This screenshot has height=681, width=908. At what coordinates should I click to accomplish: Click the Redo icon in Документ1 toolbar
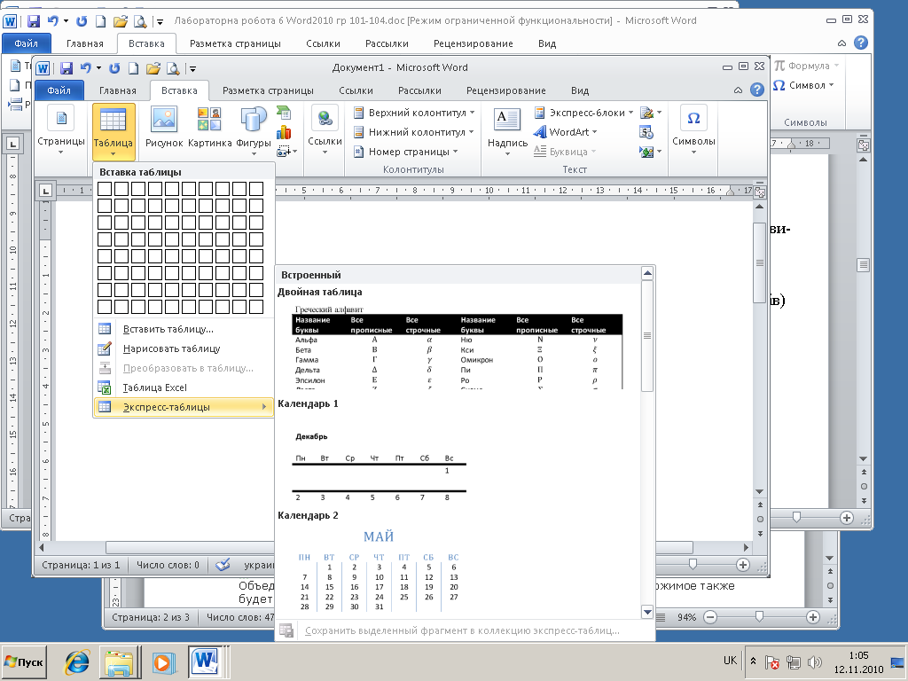[x=114, y=68]
